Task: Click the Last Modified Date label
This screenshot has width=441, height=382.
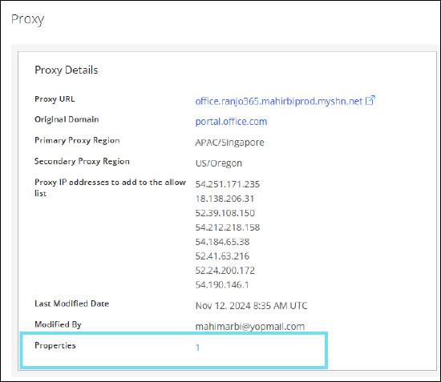Action: [71, 304]
